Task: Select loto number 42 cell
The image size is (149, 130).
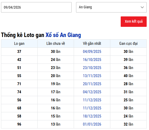Action: [x=19, y=60]
